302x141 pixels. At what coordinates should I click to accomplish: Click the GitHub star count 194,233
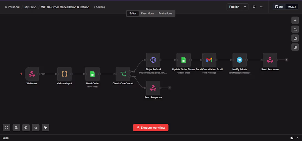[x=292, y=7]
